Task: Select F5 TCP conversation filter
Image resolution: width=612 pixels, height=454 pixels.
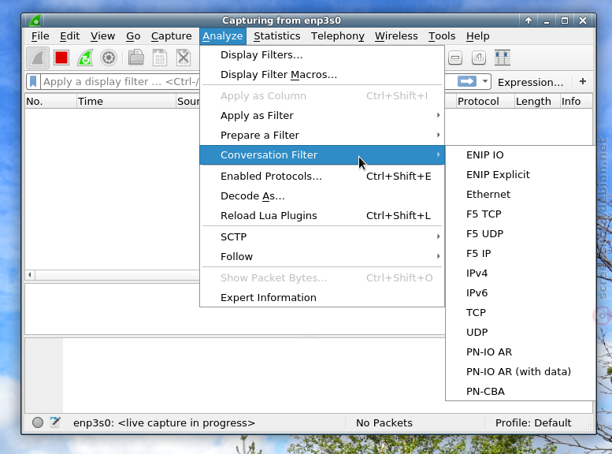Action: 521,214
